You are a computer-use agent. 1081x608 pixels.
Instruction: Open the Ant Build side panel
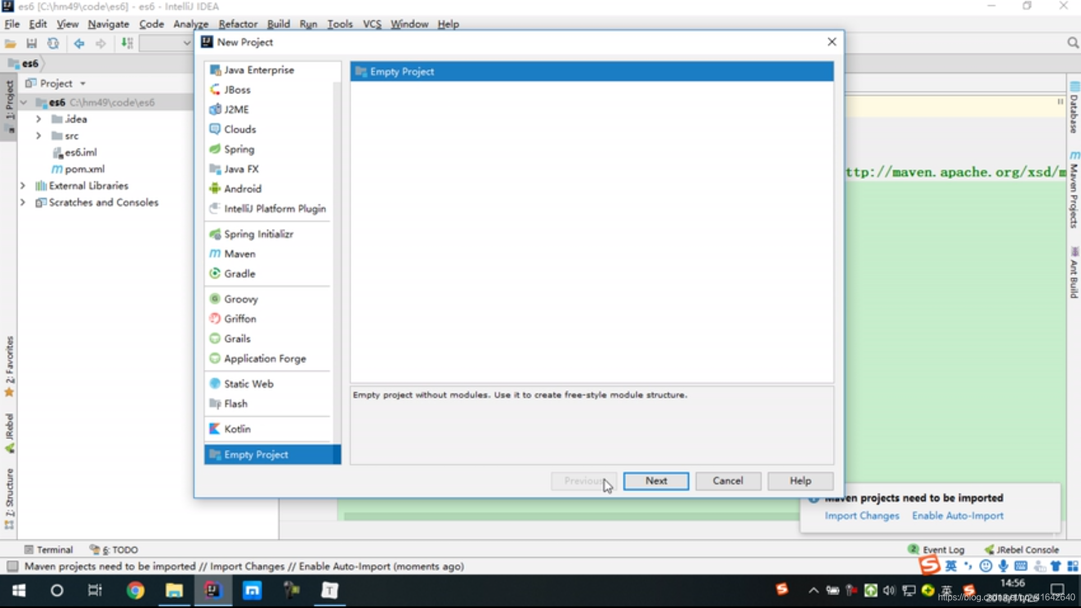pyautogui.click(x=1074, y=272)
